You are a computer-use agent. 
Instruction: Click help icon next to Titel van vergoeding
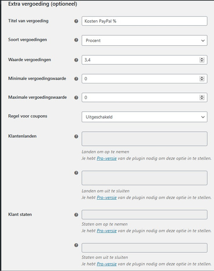tap(76, 21)
